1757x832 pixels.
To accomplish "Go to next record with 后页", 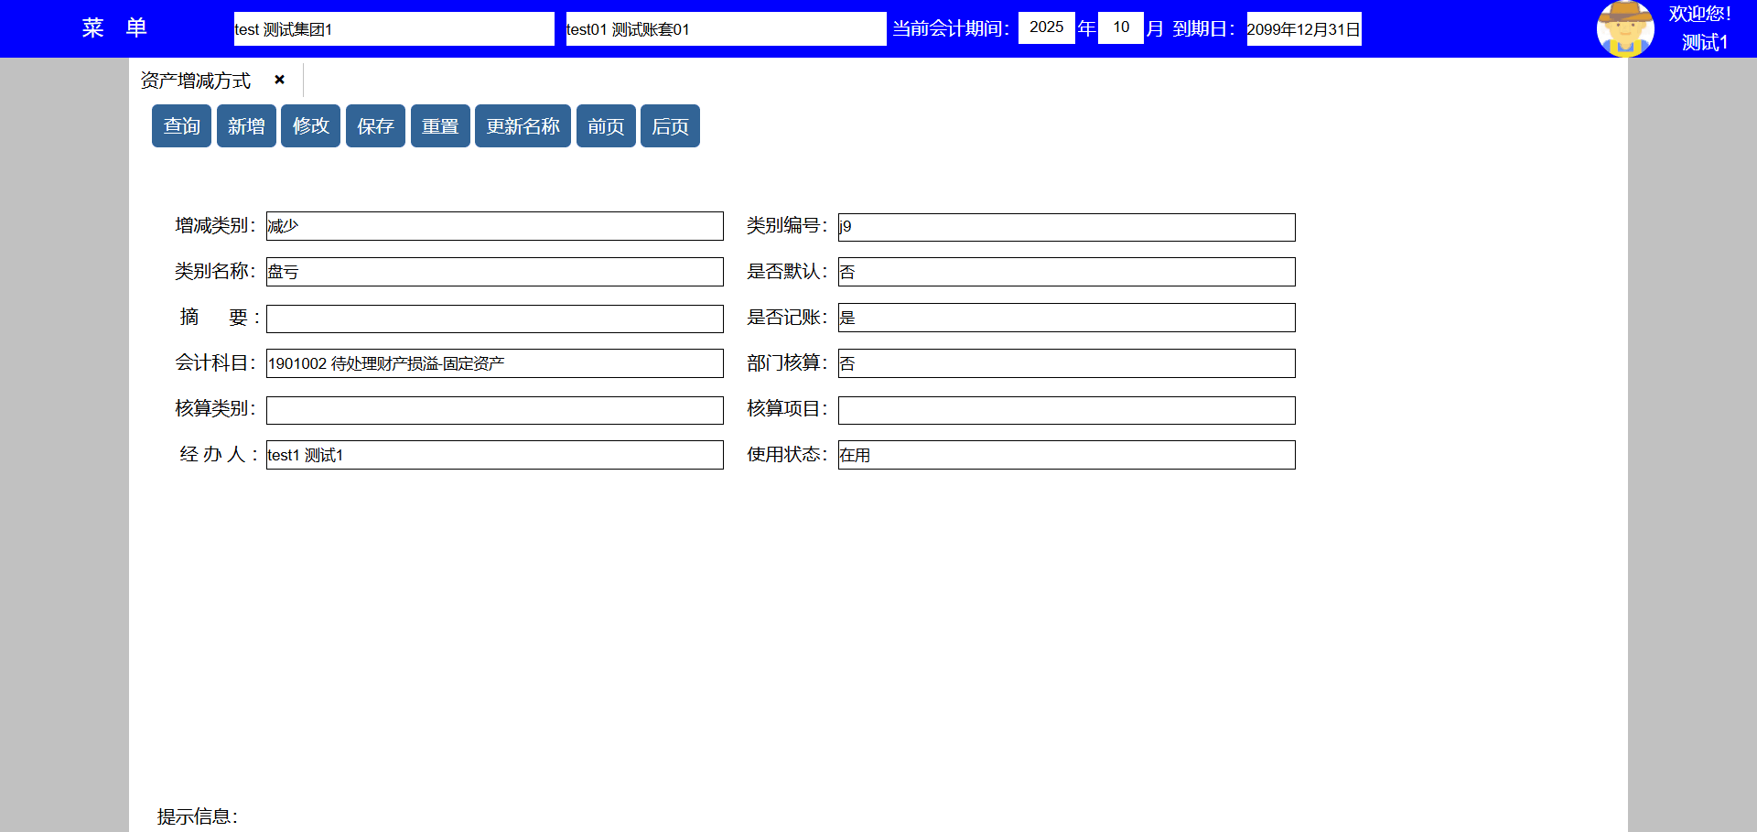I will click(x=670, y=125).
